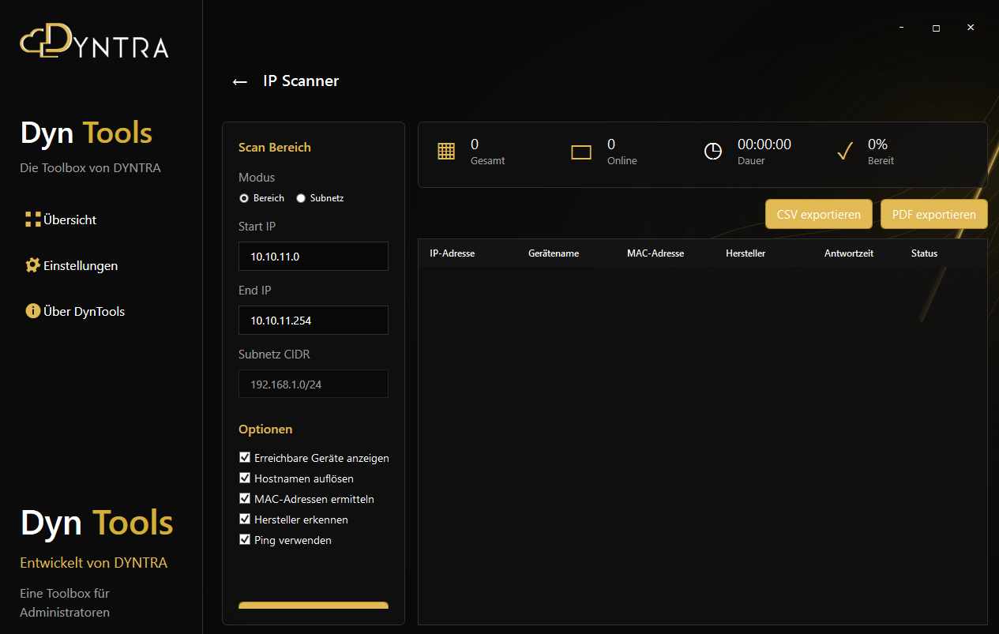
Task: Click the Einstellungen gear icon
Action: point(32,265)
